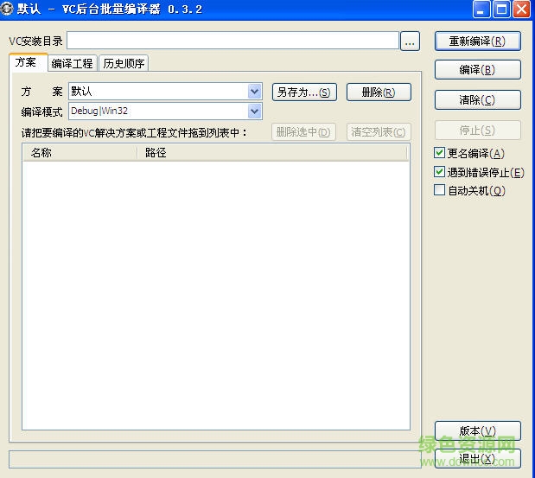Click the 退出(X) exit button

(x=478, y=459)
